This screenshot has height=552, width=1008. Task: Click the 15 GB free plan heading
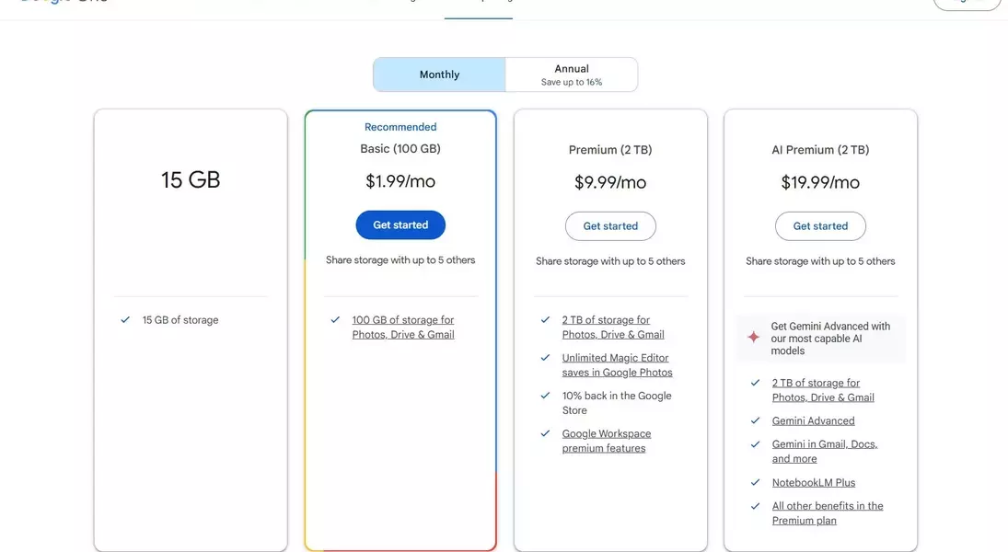191,179
